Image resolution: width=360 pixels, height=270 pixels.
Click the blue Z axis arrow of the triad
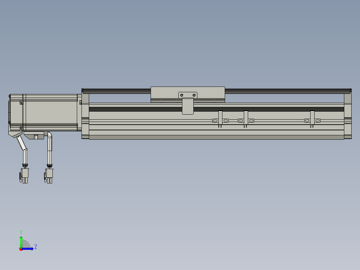click(x=27, y=249)
